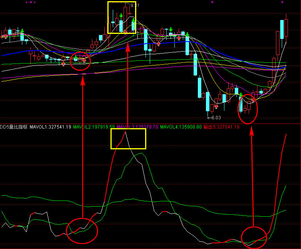The width and height of the screenshot is (301, 249).
Task: Click the leftmost green sell arrow signal
Action: tap(22, 31)
